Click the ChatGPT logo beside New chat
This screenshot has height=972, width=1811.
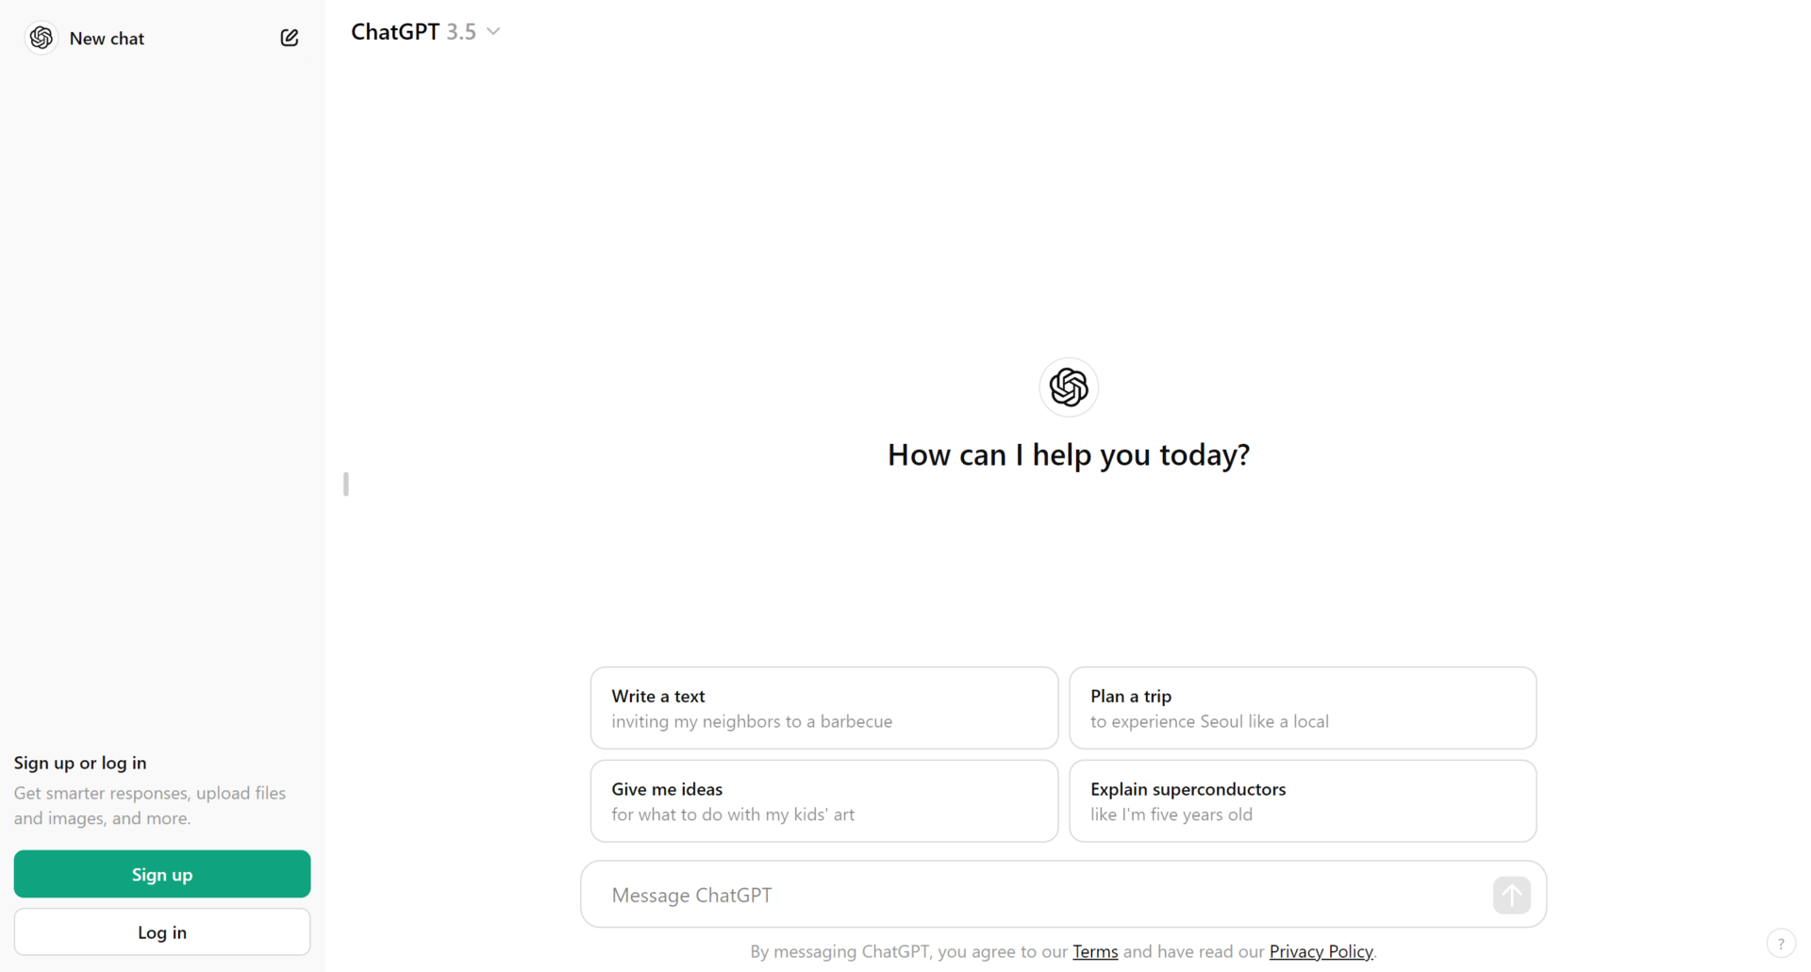(42, 38)
